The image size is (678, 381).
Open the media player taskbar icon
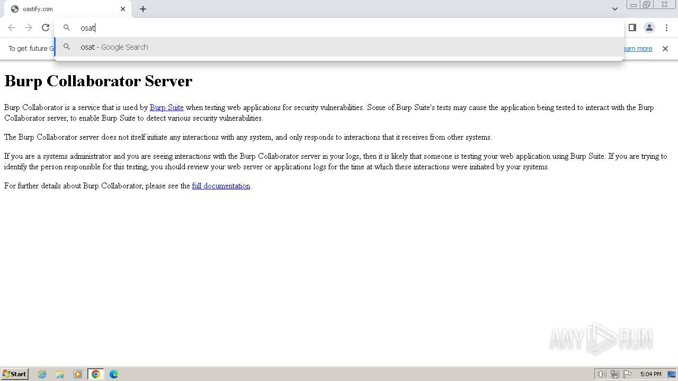[78, 374]
